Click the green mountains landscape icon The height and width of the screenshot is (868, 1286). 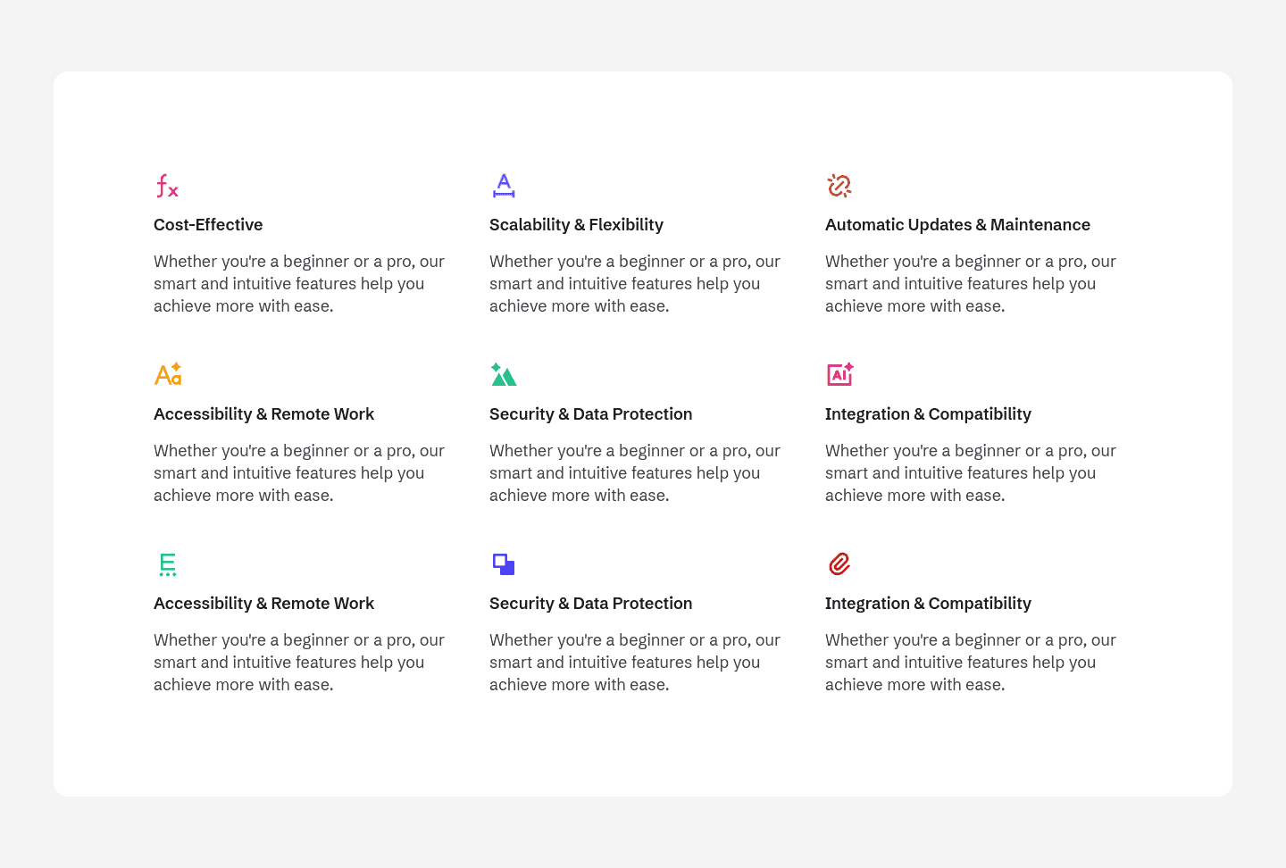coord(504,375)
